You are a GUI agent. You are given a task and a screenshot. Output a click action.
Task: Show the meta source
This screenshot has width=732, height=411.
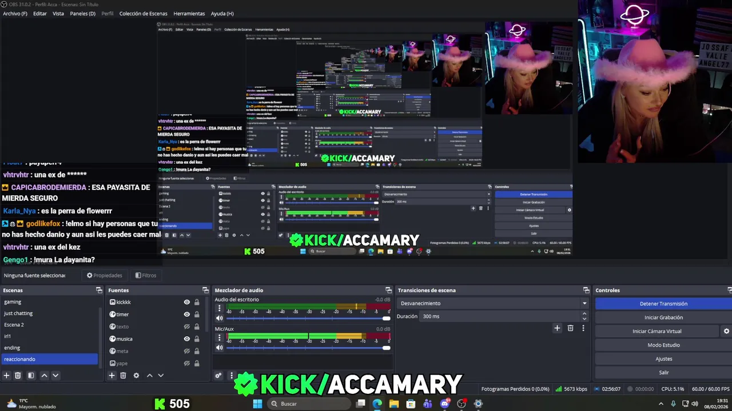[186, 351]
